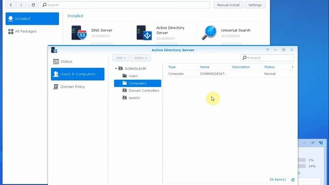Image resolution: width=329 pixels, height=185 pixels.
Task: Collapse the DOMAIN.BOM tree node
Action: pyautogui.click(x=116, y=68)
